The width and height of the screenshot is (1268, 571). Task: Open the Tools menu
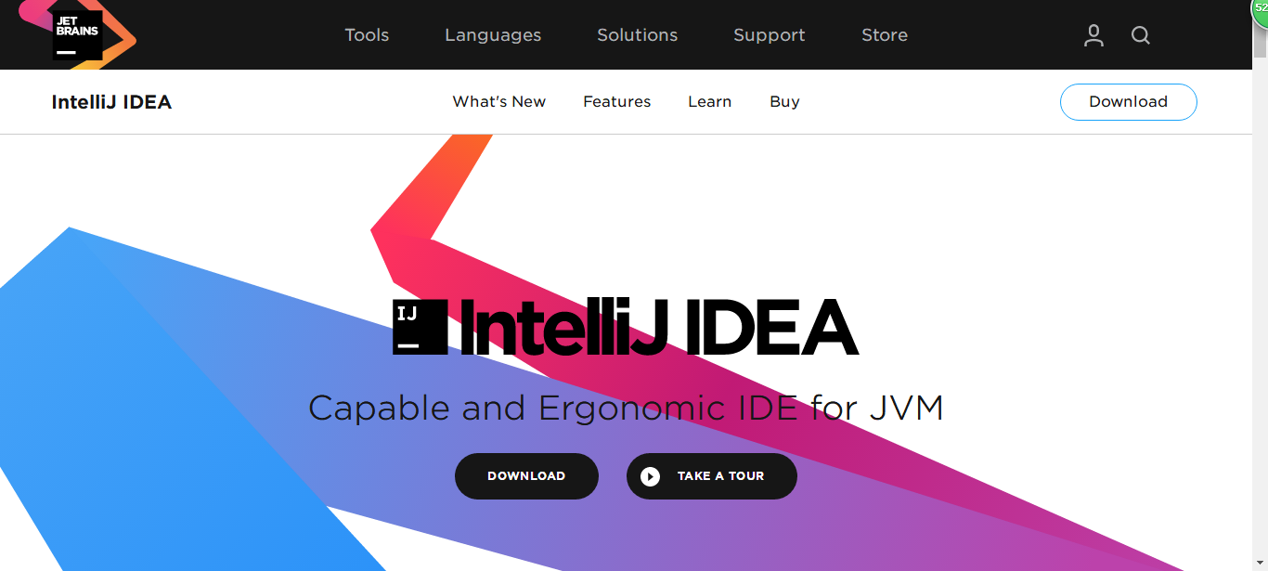367,35
